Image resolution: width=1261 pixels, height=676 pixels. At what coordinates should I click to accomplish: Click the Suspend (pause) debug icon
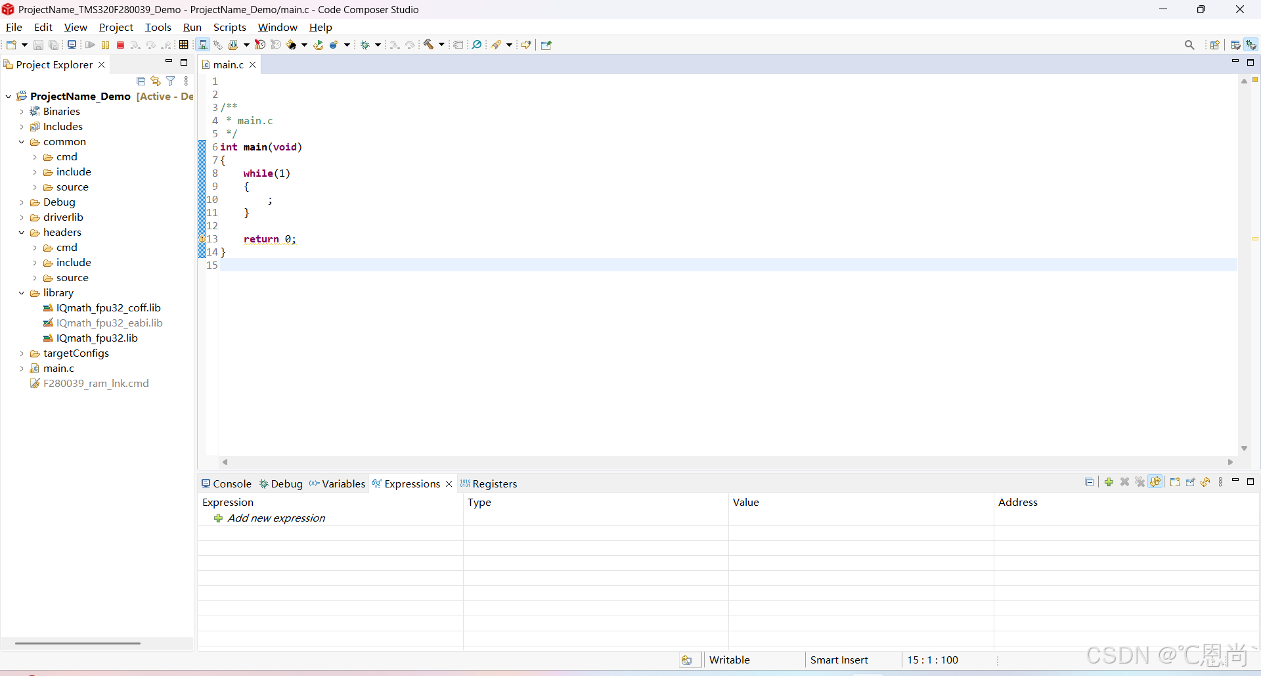[105, 45]
